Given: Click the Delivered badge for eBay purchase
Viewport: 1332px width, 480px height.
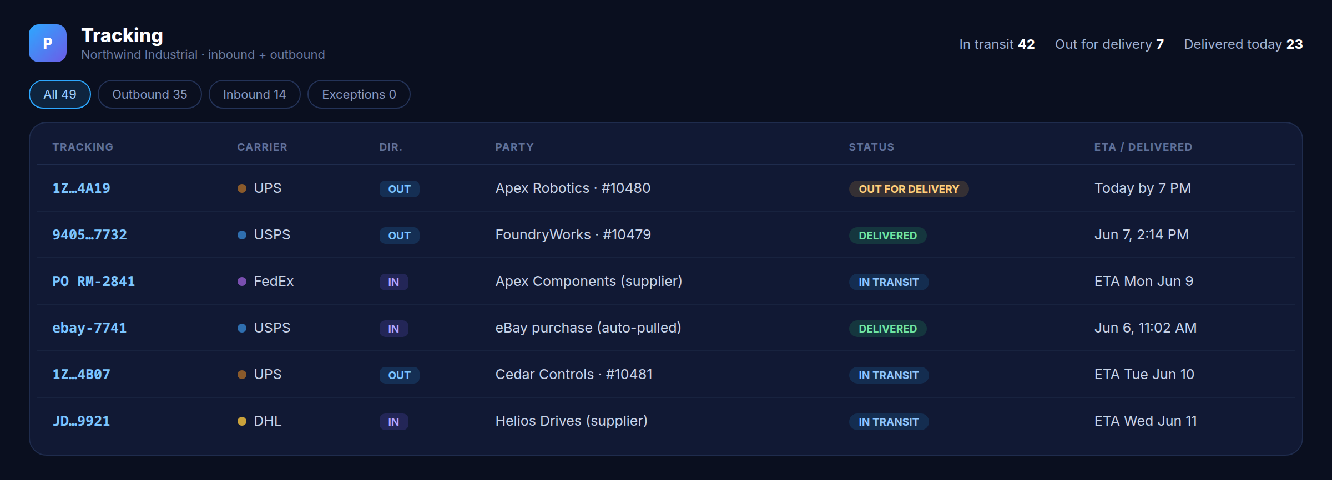Looking at the screenshot, I should pos(887,329).
